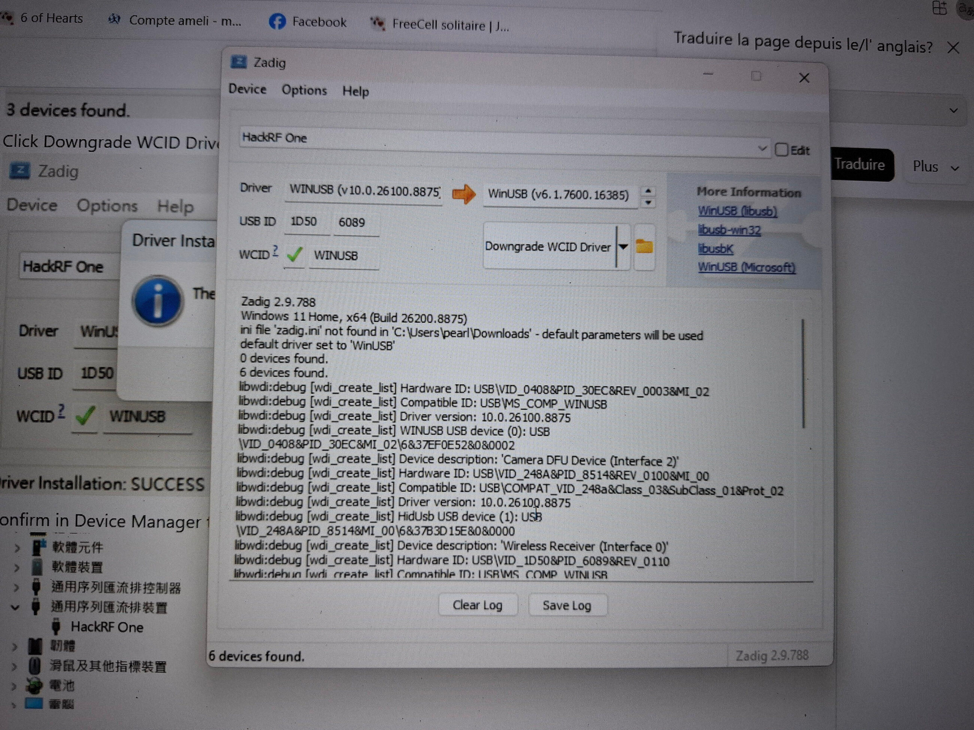Open the libusb-win32 link

point(729,230)
